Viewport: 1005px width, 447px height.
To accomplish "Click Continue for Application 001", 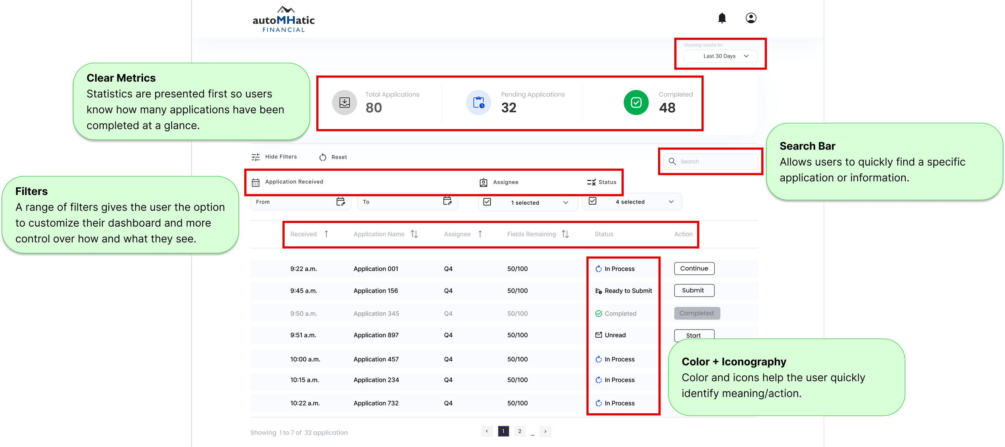I will point(694,269).
